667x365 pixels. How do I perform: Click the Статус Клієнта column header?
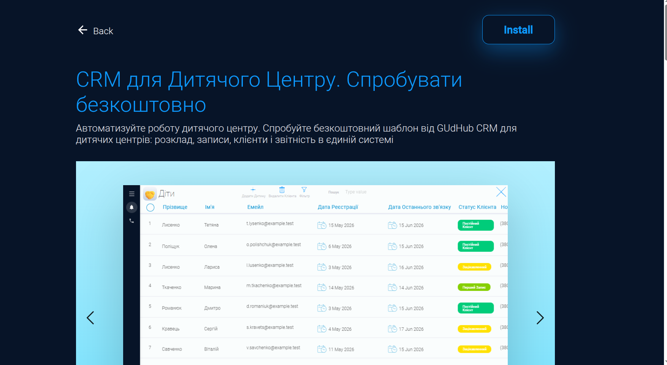(x=477, y=207)
